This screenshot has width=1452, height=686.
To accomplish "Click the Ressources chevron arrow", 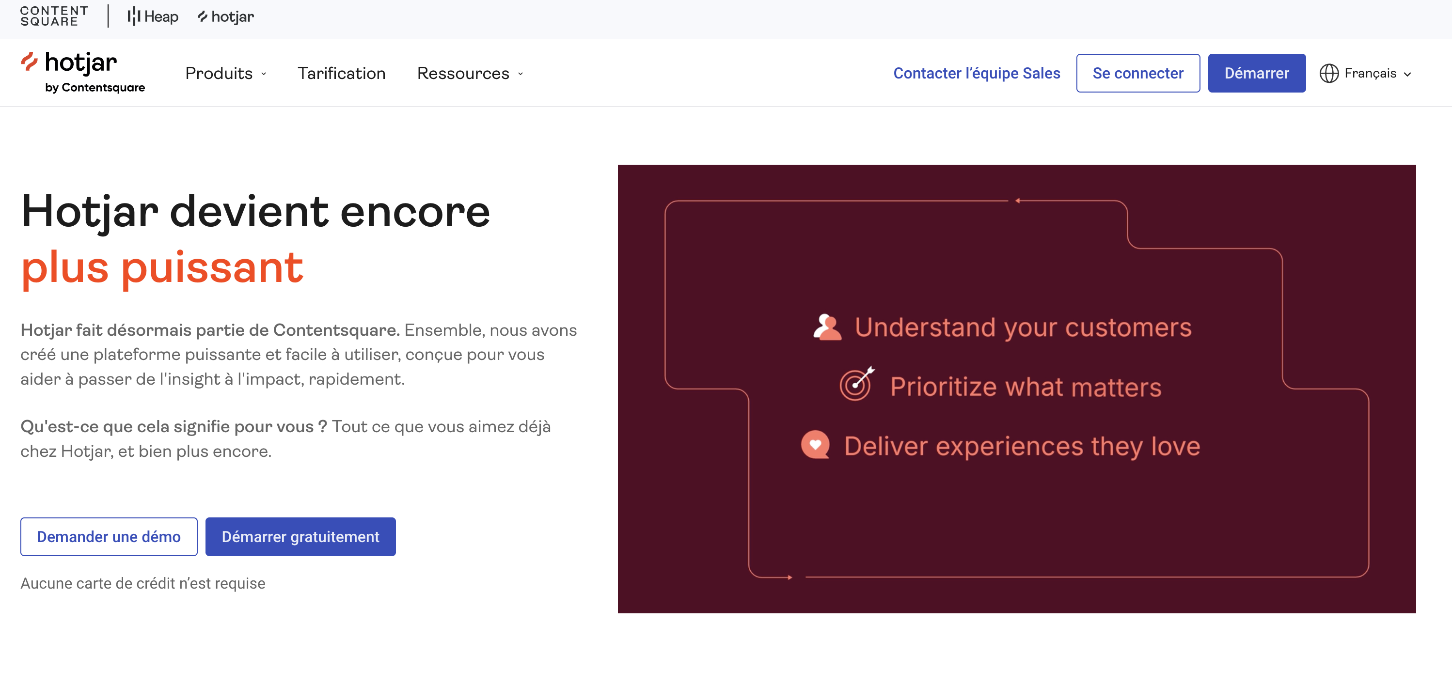I will (x=520, y=74).
